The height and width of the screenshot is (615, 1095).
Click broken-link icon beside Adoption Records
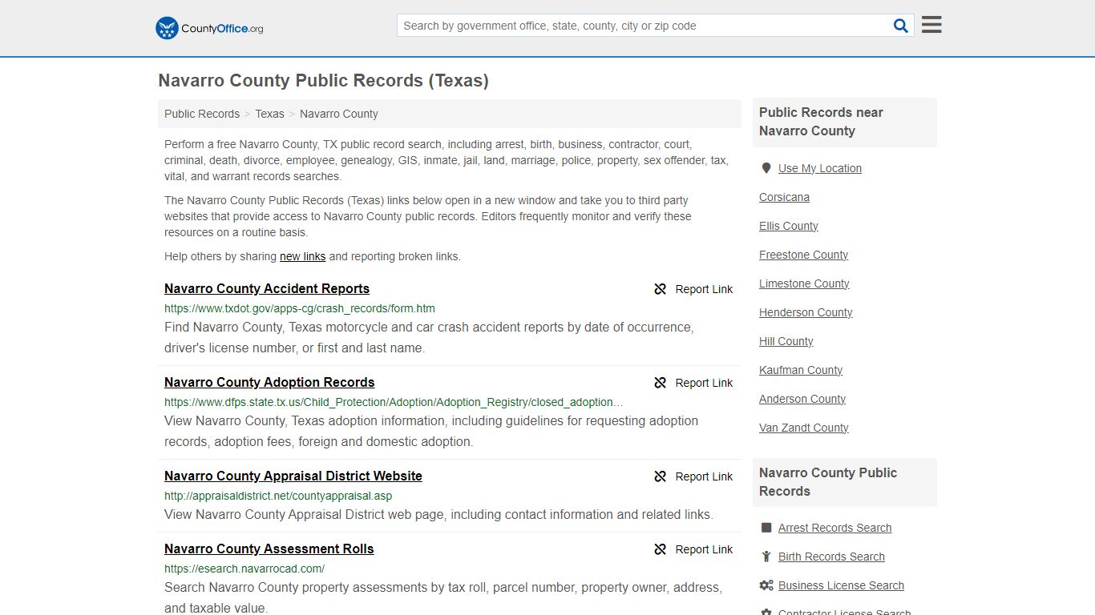click(x=661, y=383)
